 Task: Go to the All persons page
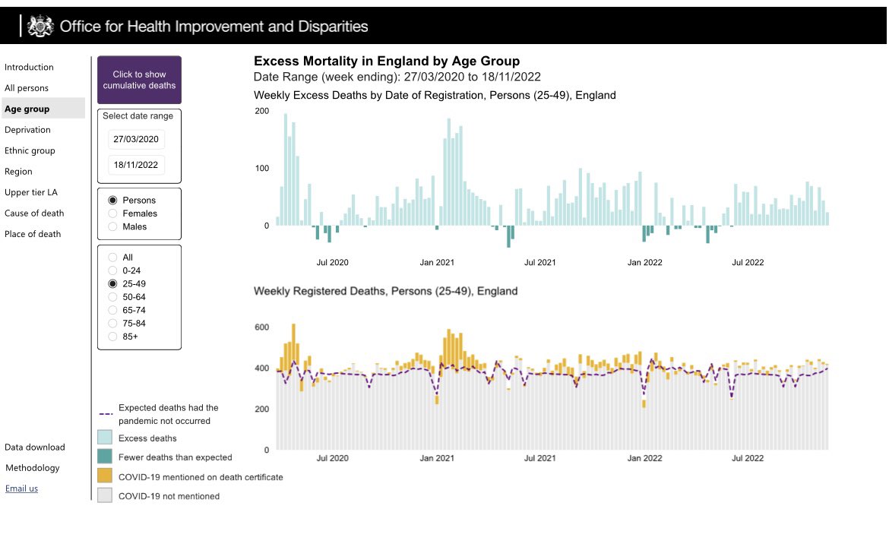click(27, 88)
